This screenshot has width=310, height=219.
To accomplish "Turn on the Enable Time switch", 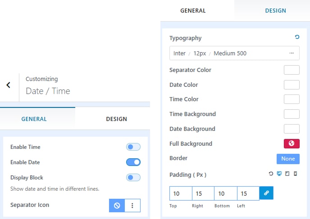I will coord(133,147).
